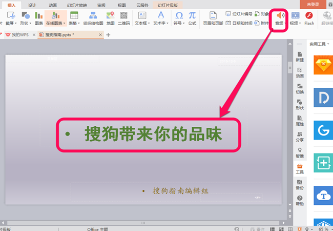Open the 设计 ribbon tab

32,5
